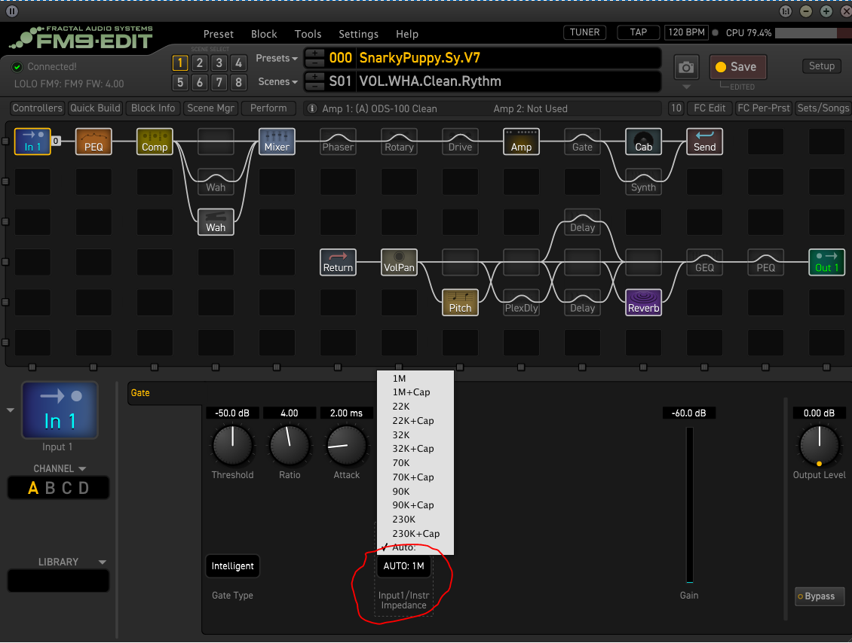Viewport: 852px width, 643px height.
Task: Open Setup
Action: tap(822, 66)
